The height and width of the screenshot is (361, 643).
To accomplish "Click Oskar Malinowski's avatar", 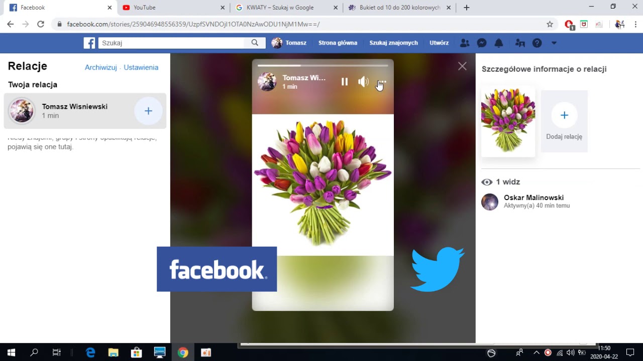I will point(490,202).
